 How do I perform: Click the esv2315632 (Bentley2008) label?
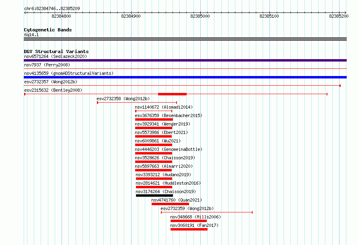pos(53,90)
